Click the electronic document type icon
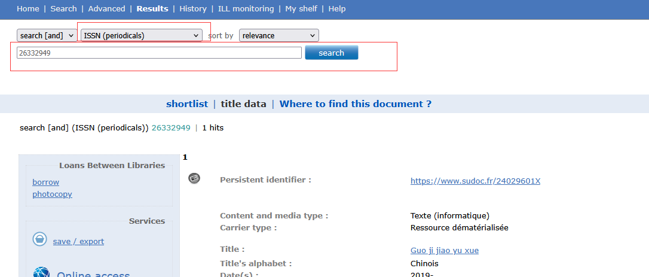This screenshot has height=277, width=649. coord(194,178)
